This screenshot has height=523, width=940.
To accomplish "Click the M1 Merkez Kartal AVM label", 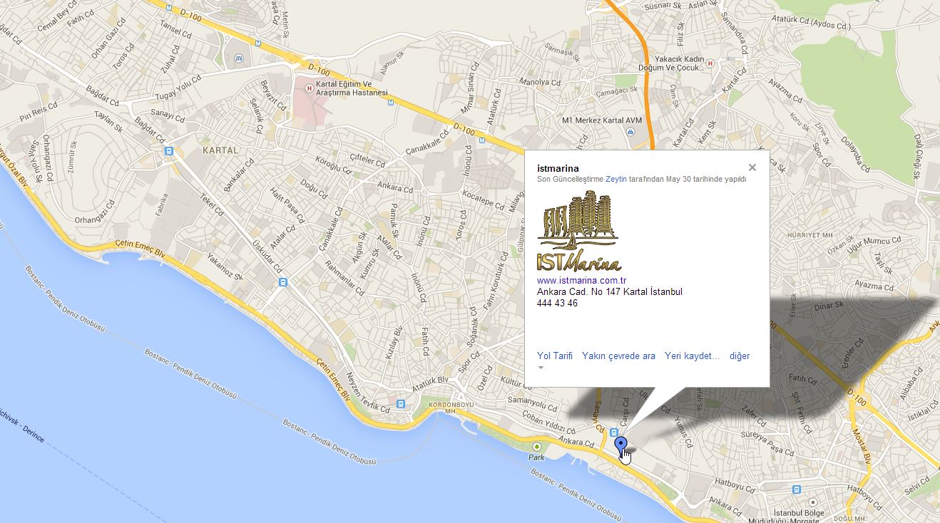I will coord(602,120).
